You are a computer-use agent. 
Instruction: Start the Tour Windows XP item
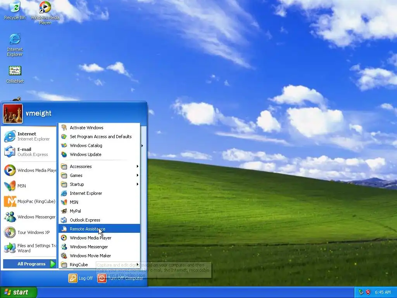29,232
